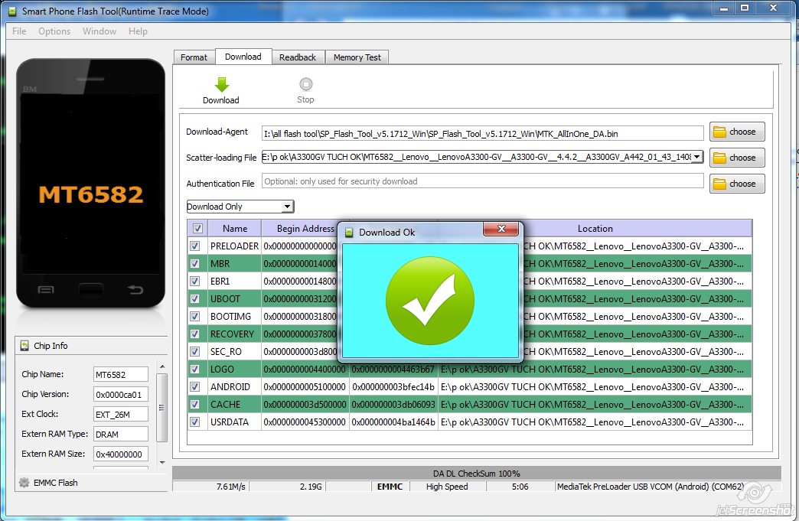Uncheck the EBR1 partition checkbox
Screen dimensions: 799x521
[194, 281]
